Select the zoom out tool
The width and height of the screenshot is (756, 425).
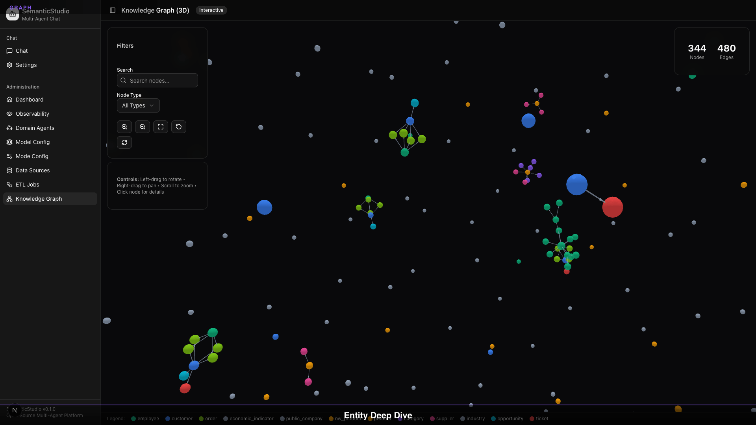pos(142,127)
